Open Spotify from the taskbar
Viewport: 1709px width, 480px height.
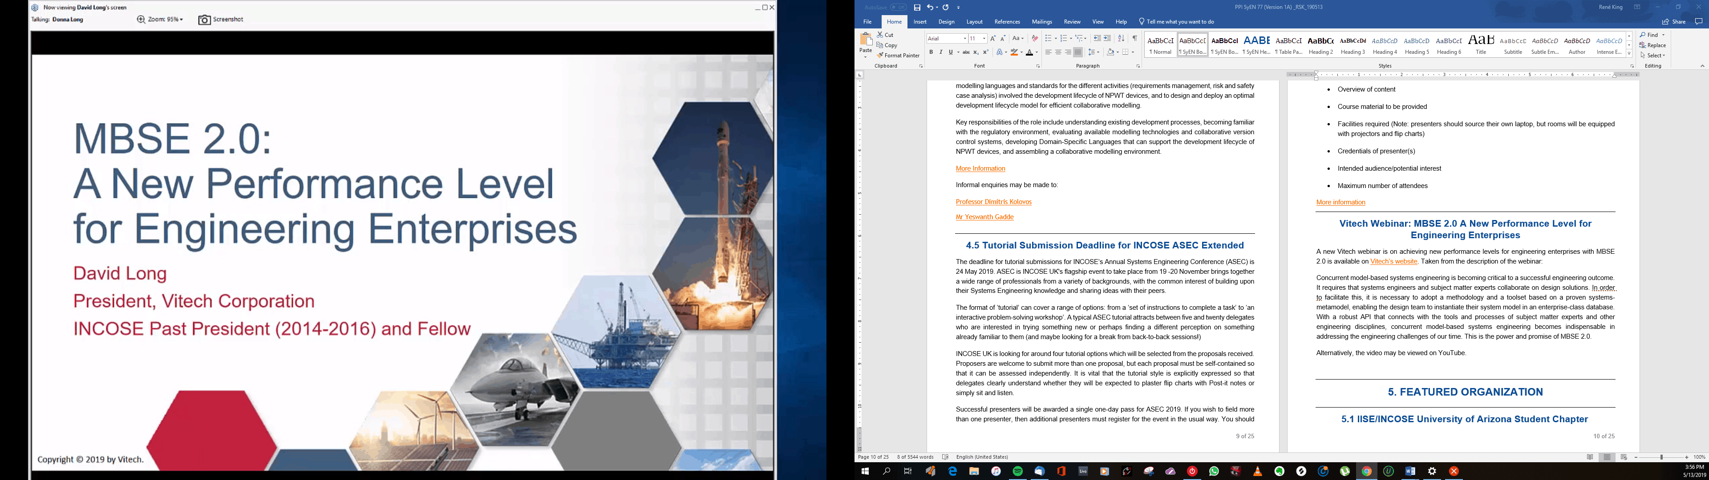click(x=1018, y=472)
